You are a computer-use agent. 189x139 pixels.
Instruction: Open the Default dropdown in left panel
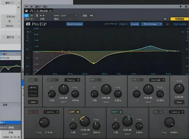[x=10, y=26]
